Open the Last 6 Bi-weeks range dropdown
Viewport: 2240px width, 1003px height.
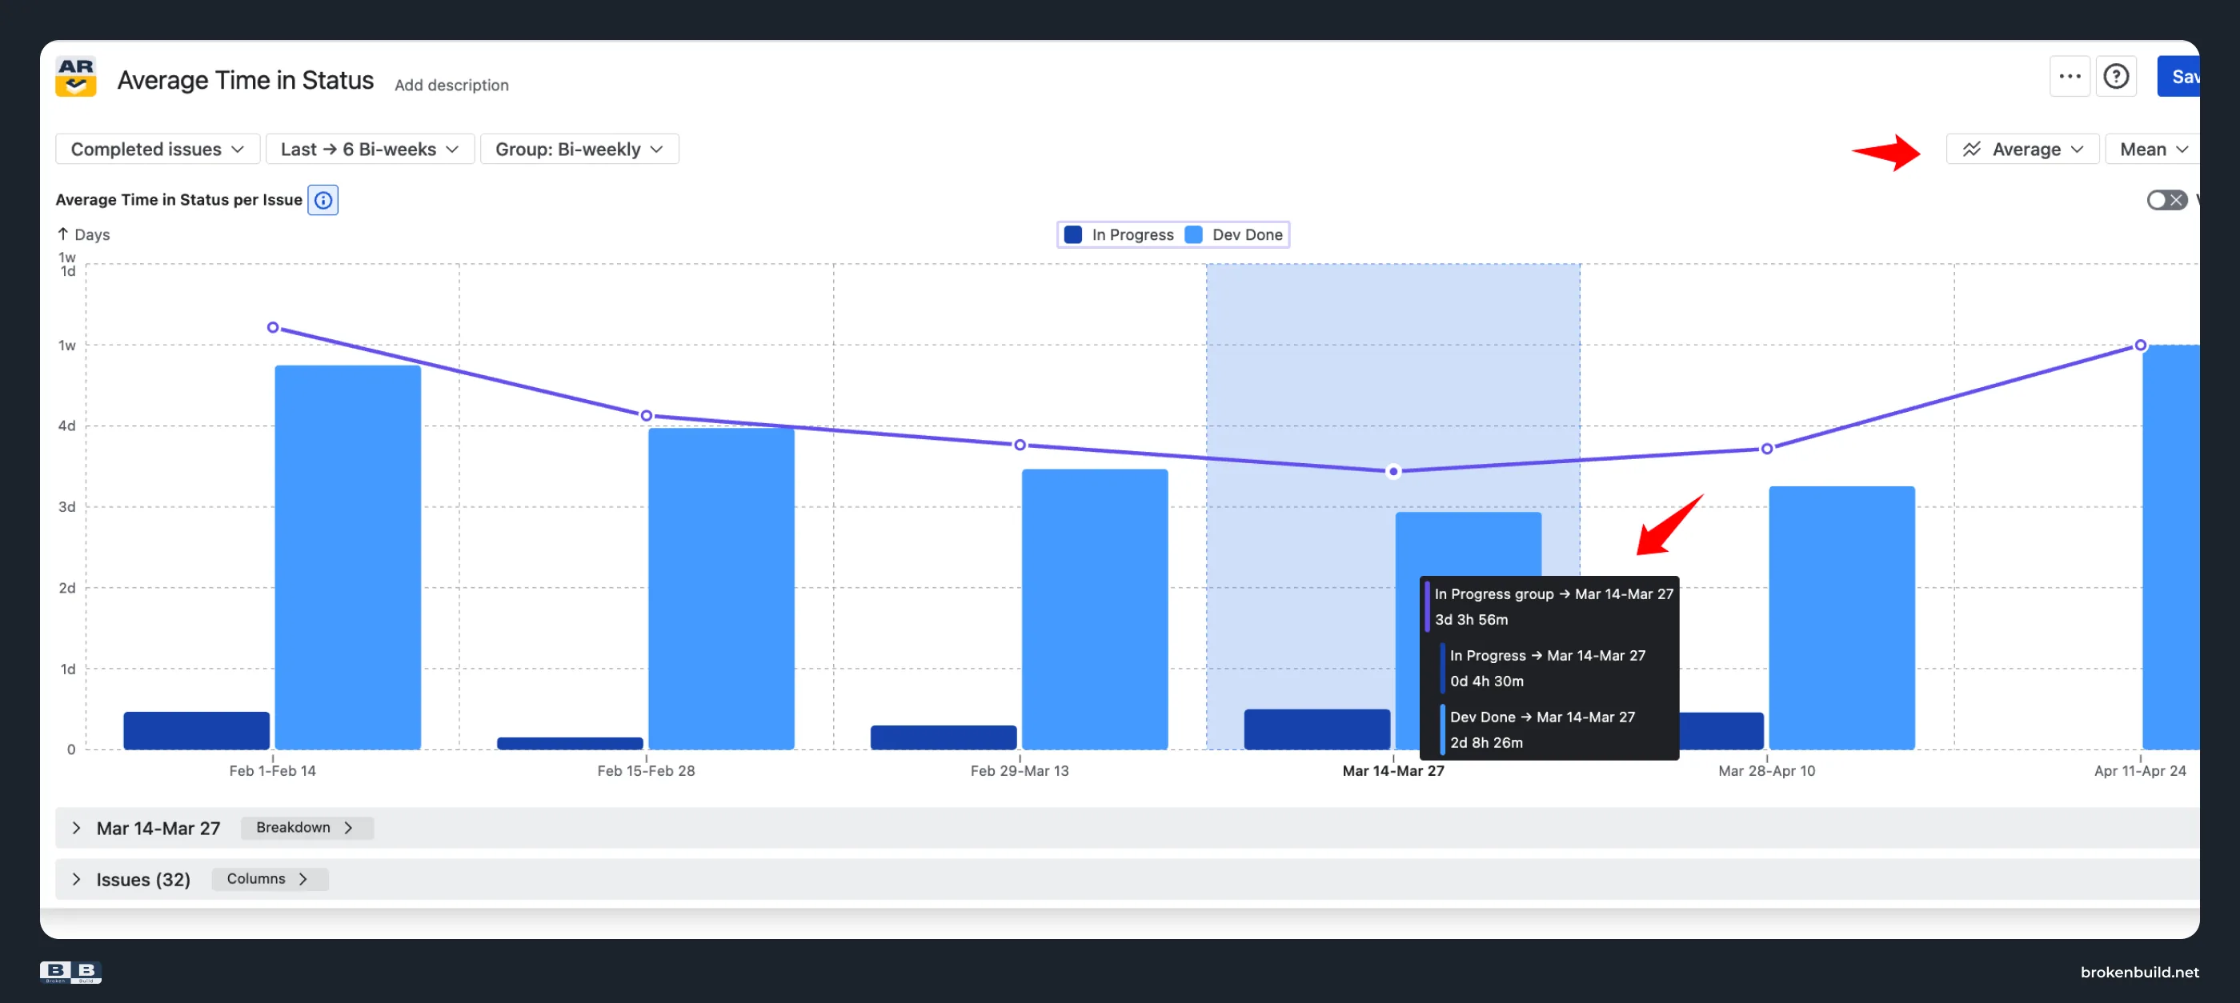point(370,150)
